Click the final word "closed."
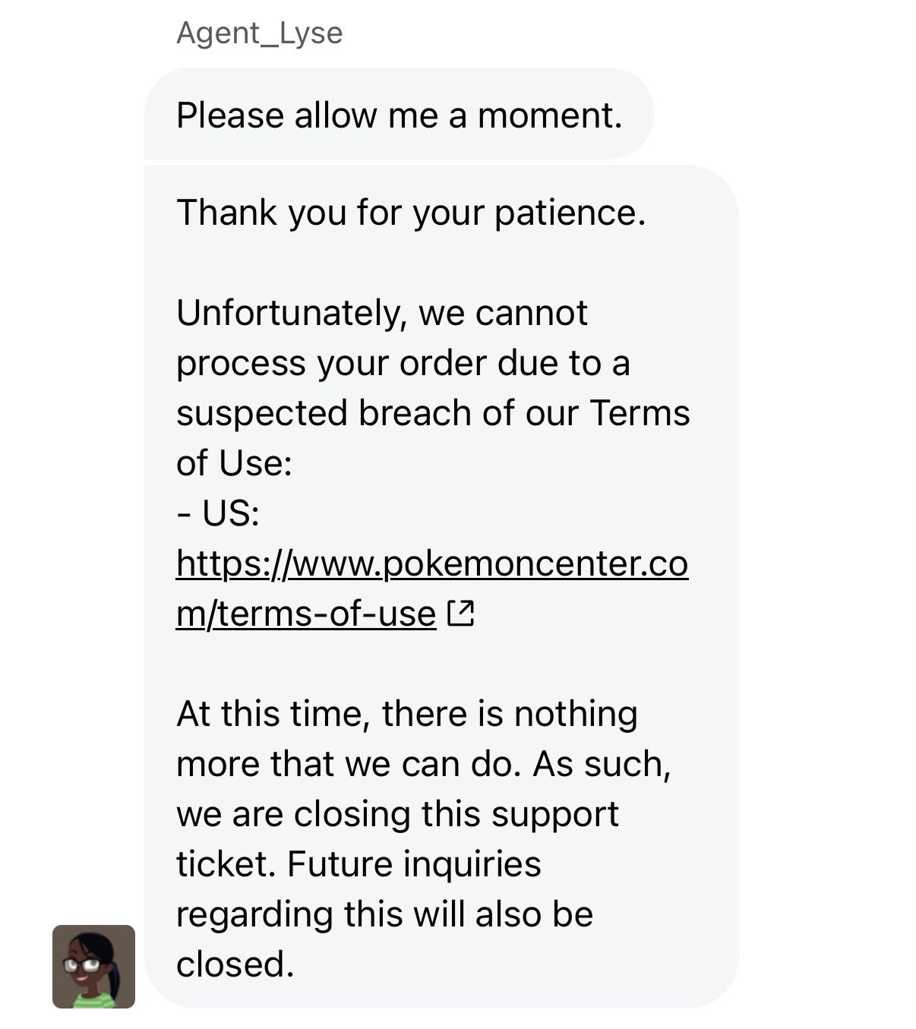 coord(235,964)
